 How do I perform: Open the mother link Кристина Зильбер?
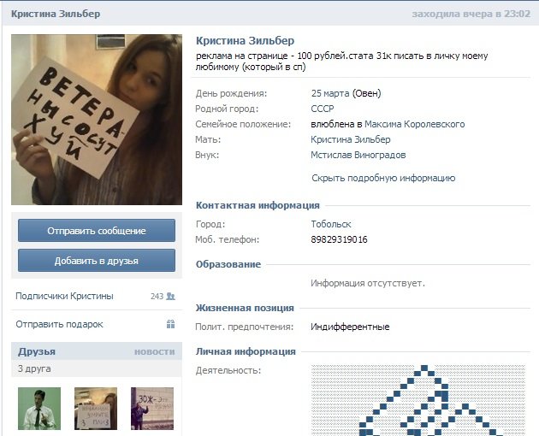pyautogui.click(x=351, y=139)
